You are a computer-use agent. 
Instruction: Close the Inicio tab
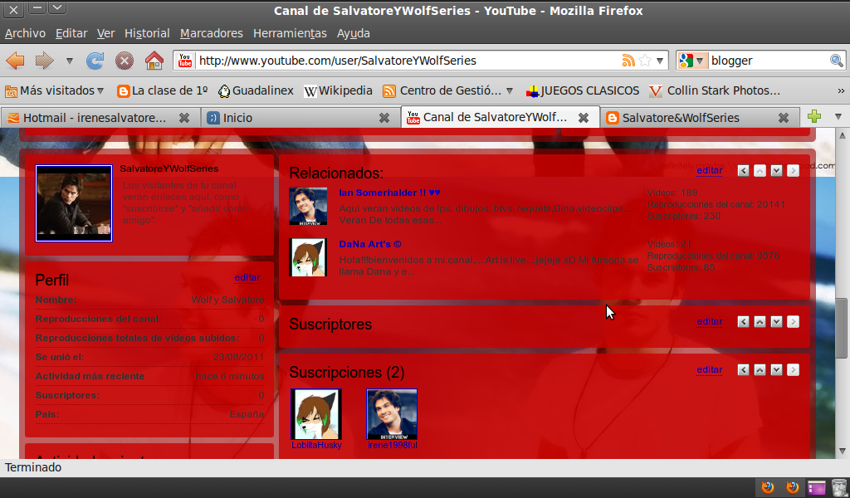coord(383,118)
